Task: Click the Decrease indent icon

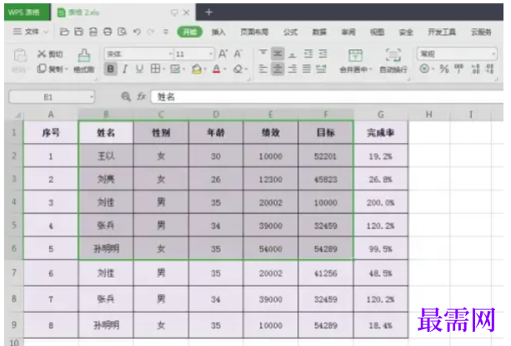Action: click(308, 53)
